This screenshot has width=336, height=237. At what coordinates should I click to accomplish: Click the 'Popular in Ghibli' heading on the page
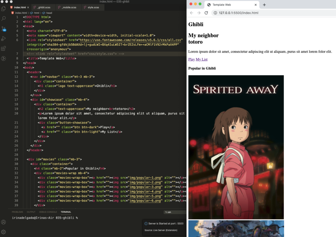(x=202, y=68)
